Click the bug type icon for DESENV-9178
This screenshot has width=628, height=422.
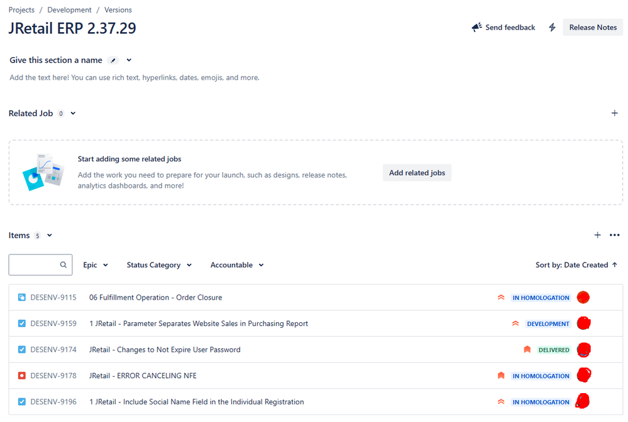click(x=21, y=376)
